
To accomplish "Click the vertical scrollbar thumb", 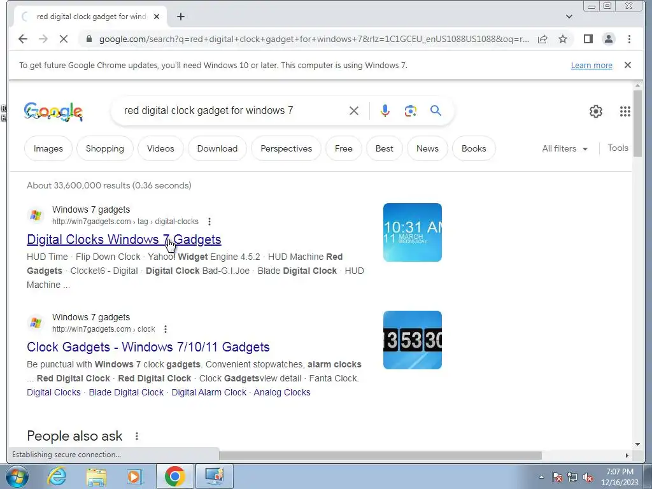I will (x=637, y=124).
